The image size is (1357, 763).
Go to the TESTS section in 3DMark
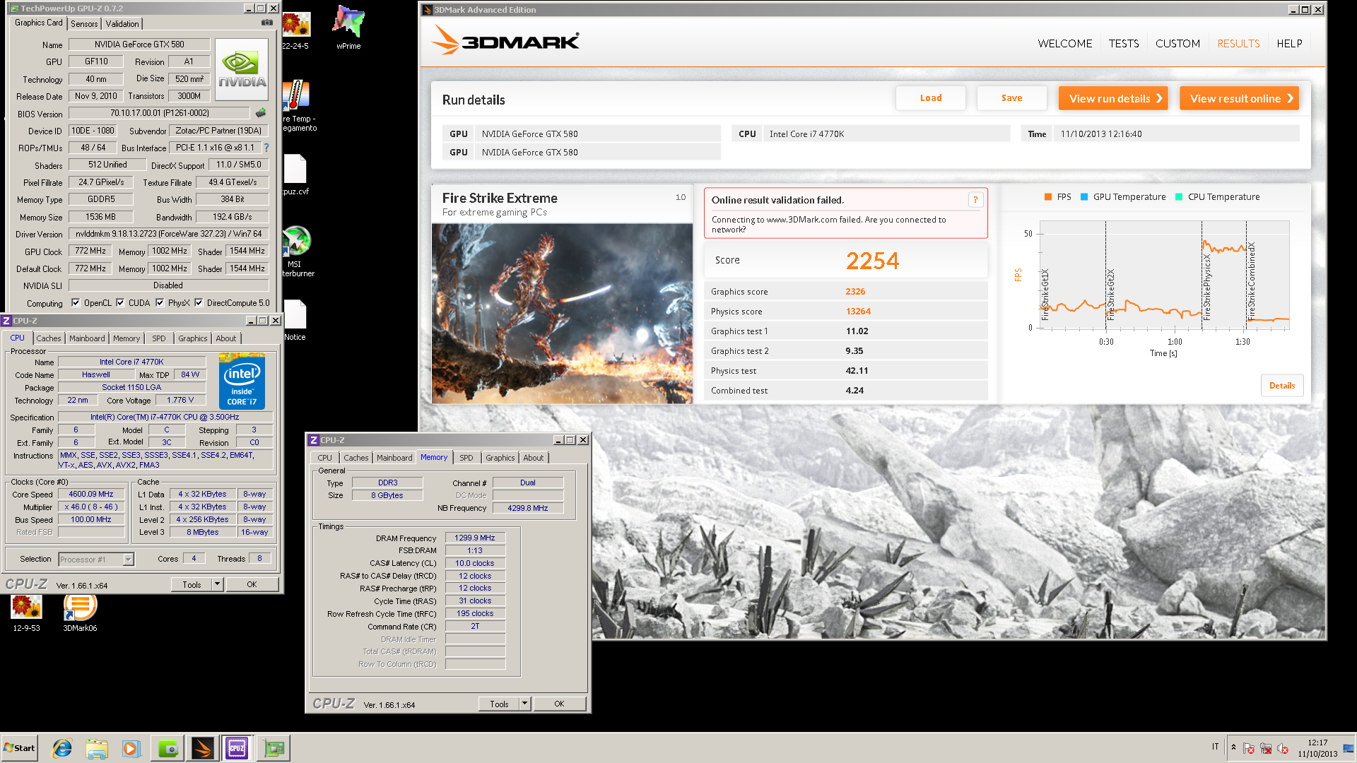[1124, 44]
